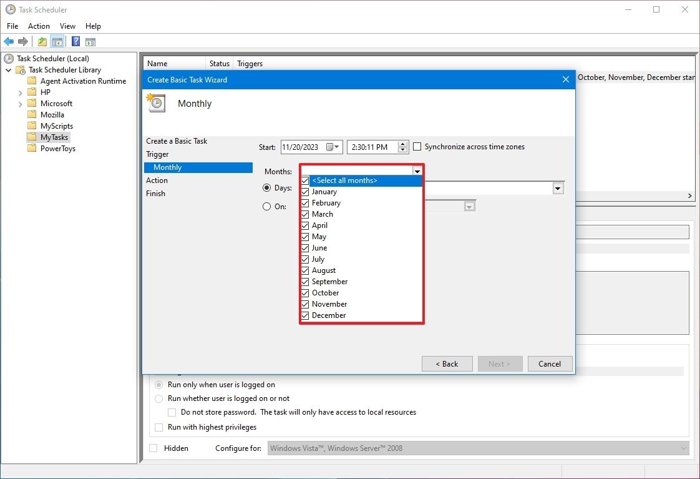Open the View menu
The width and height of the screenshot is (700, 479).
click(x=67, y=26)
